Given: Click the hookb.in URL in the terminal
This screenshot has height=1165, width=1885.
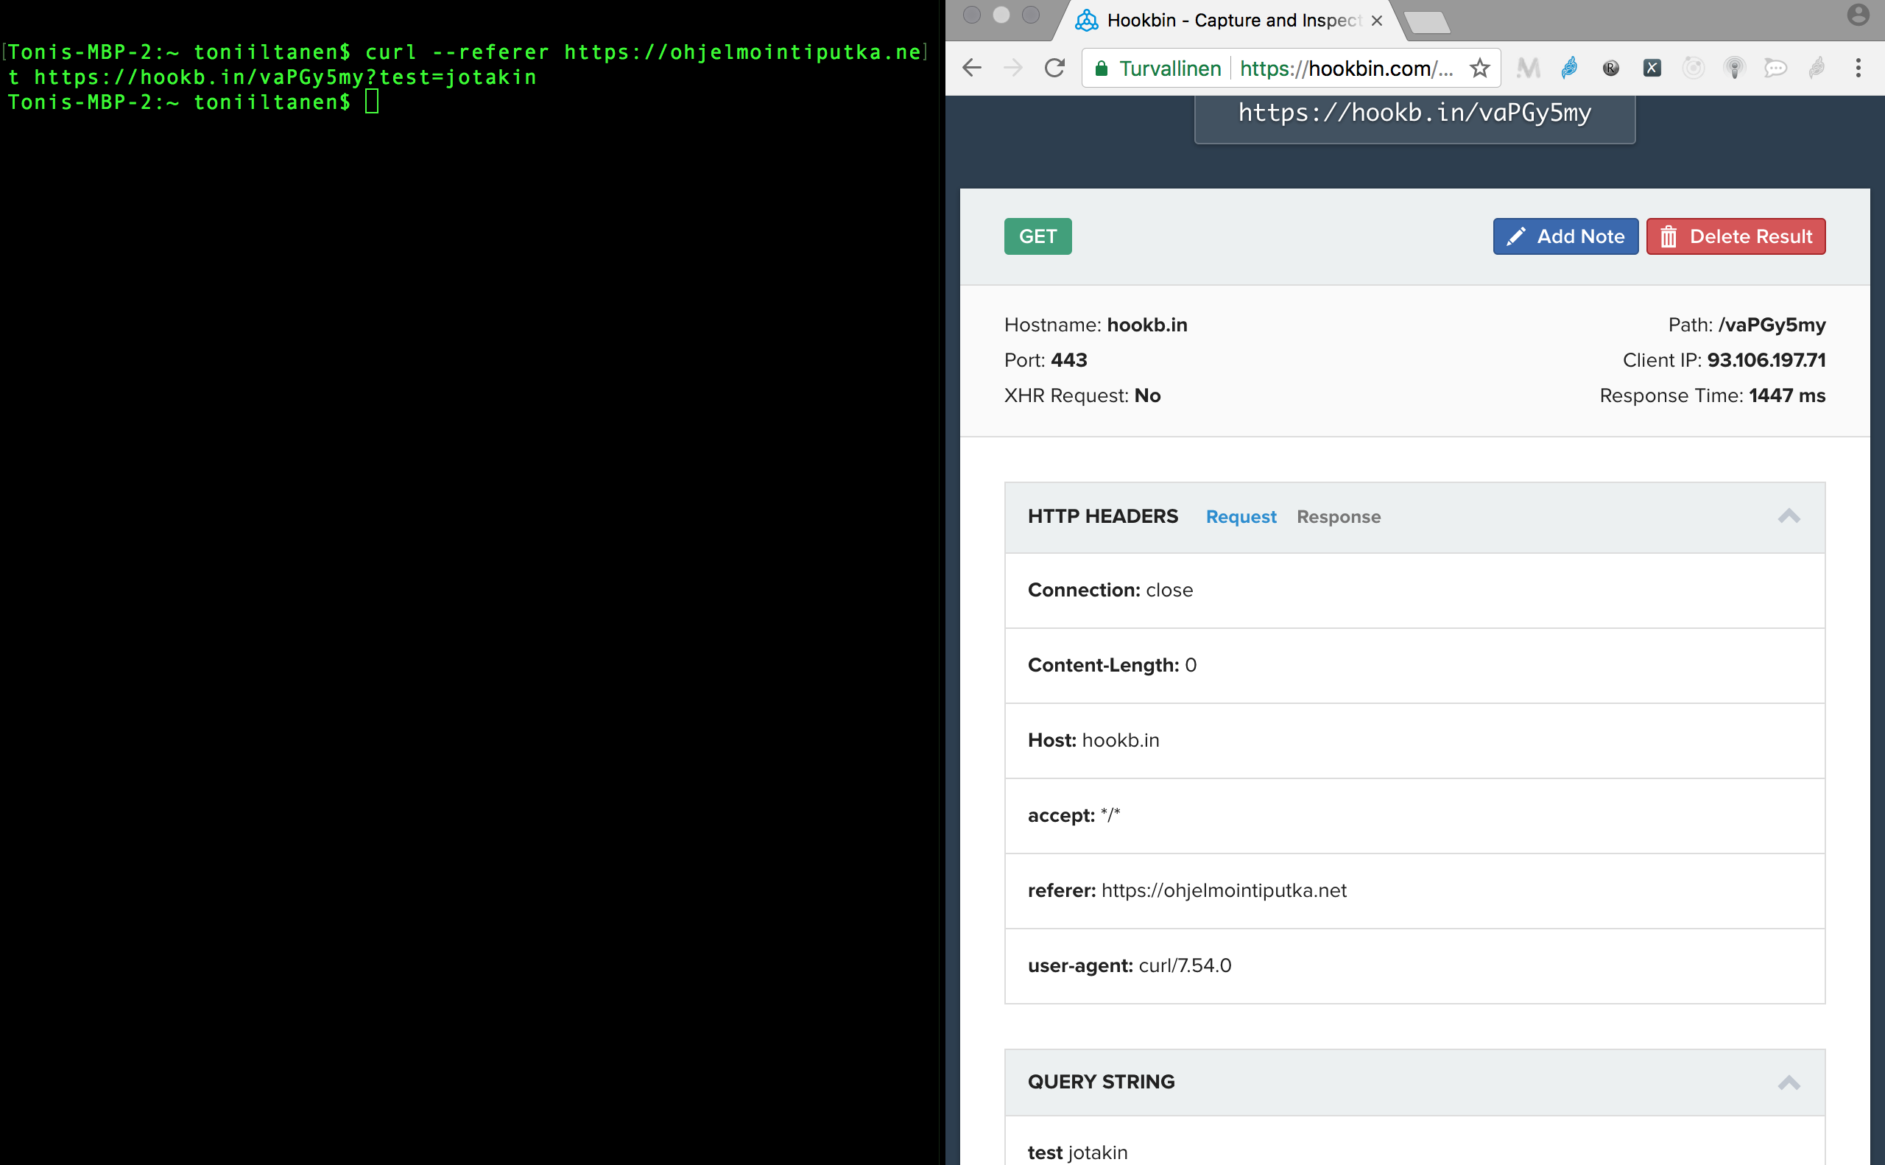Looking at the screenshot, I should coord(285,77).
